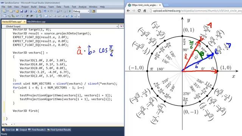Comment out selected lines icon

[37, 16]
